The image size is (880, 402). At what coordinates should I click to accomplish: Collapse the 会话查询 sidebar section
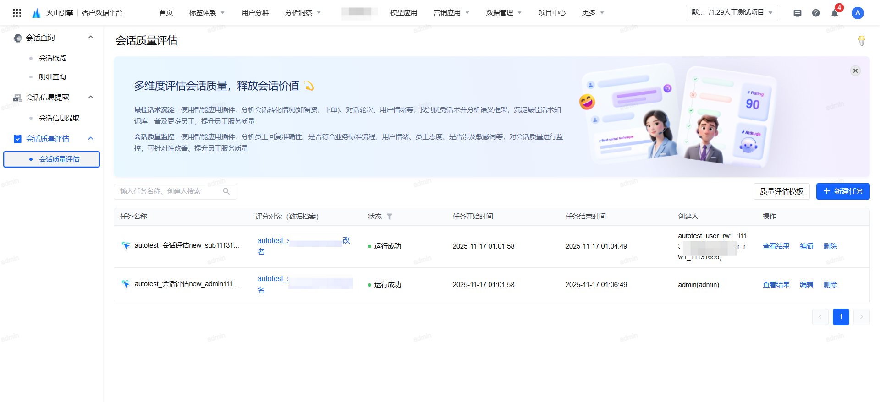(x=91, y=38)
